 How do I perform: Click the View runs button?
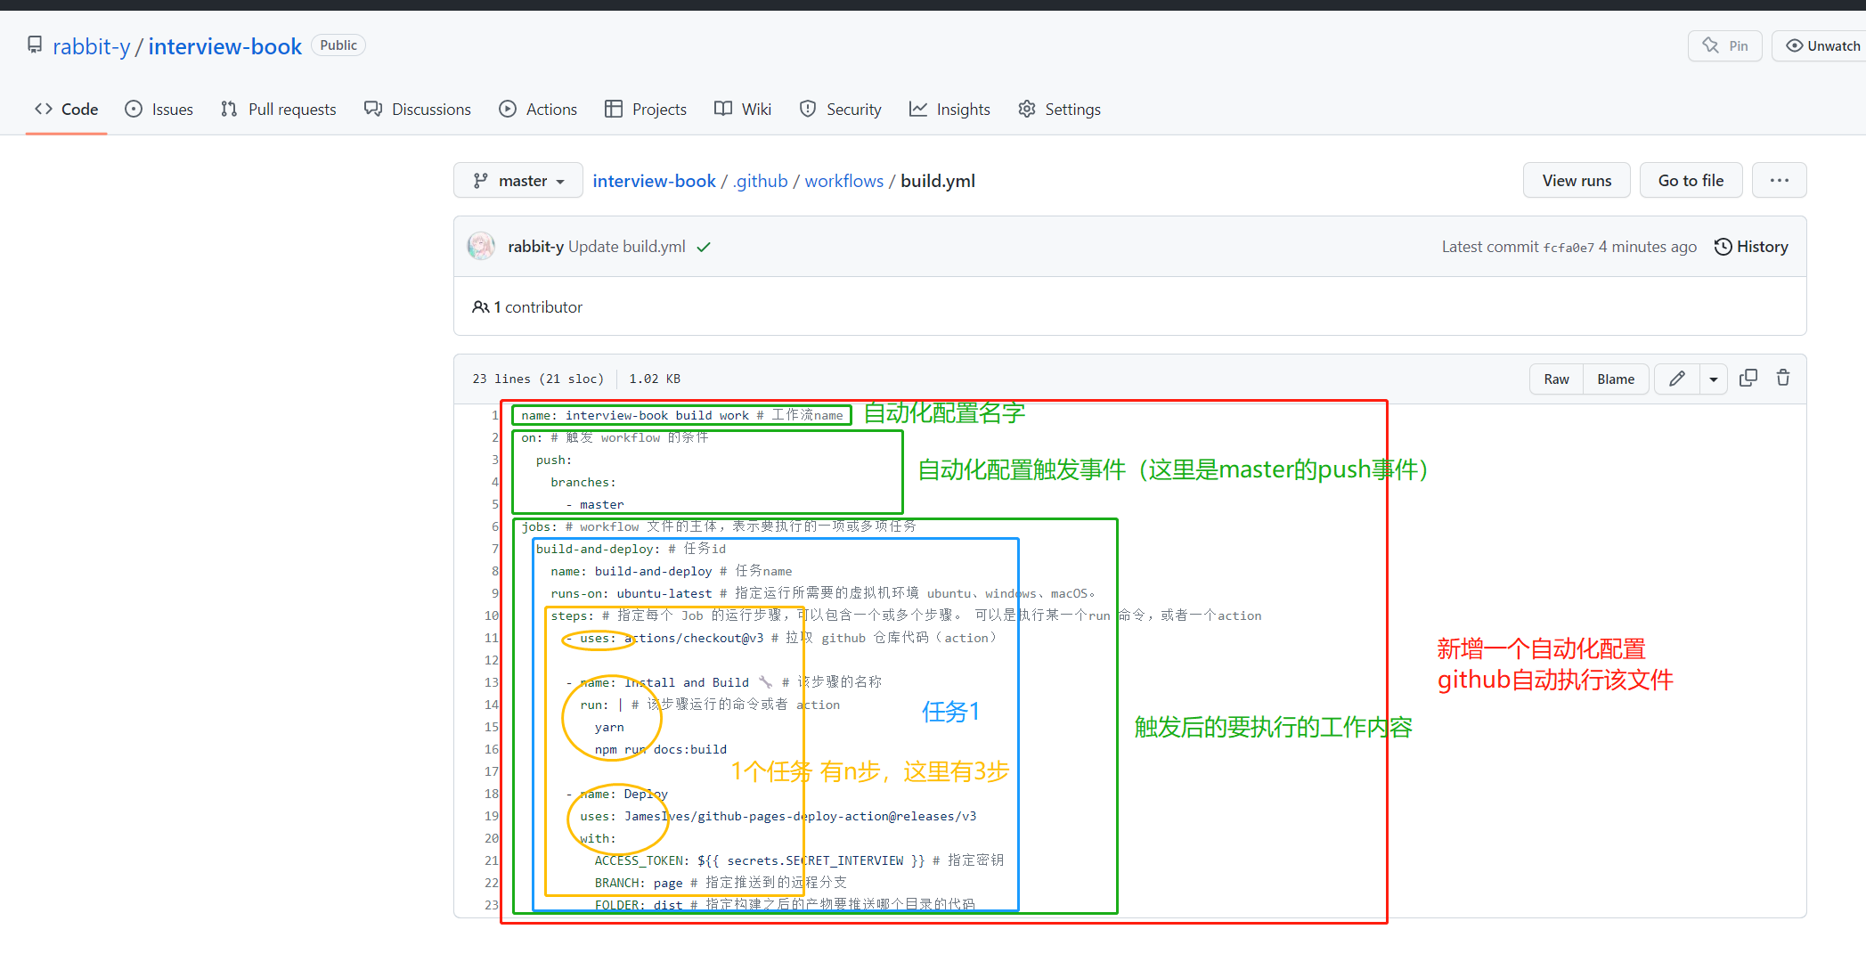1576,181
